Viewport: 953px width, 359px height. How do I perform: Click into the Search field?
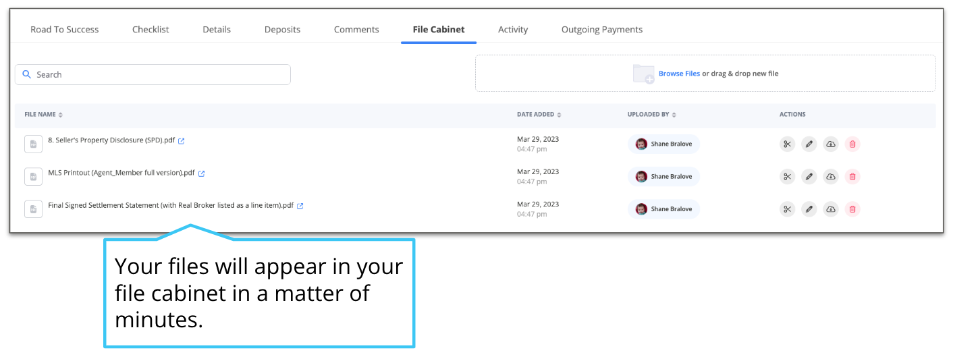click(x=153, y=74)
